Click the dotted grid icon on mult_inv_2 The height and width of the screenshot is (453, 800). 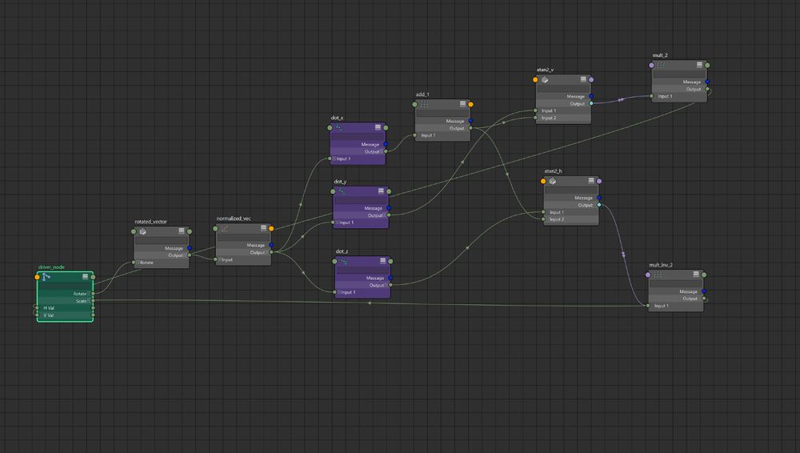click(658, 275)
